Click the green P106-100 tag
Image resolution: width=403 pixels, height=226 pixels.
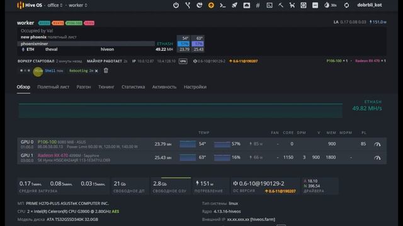point(74,23)
